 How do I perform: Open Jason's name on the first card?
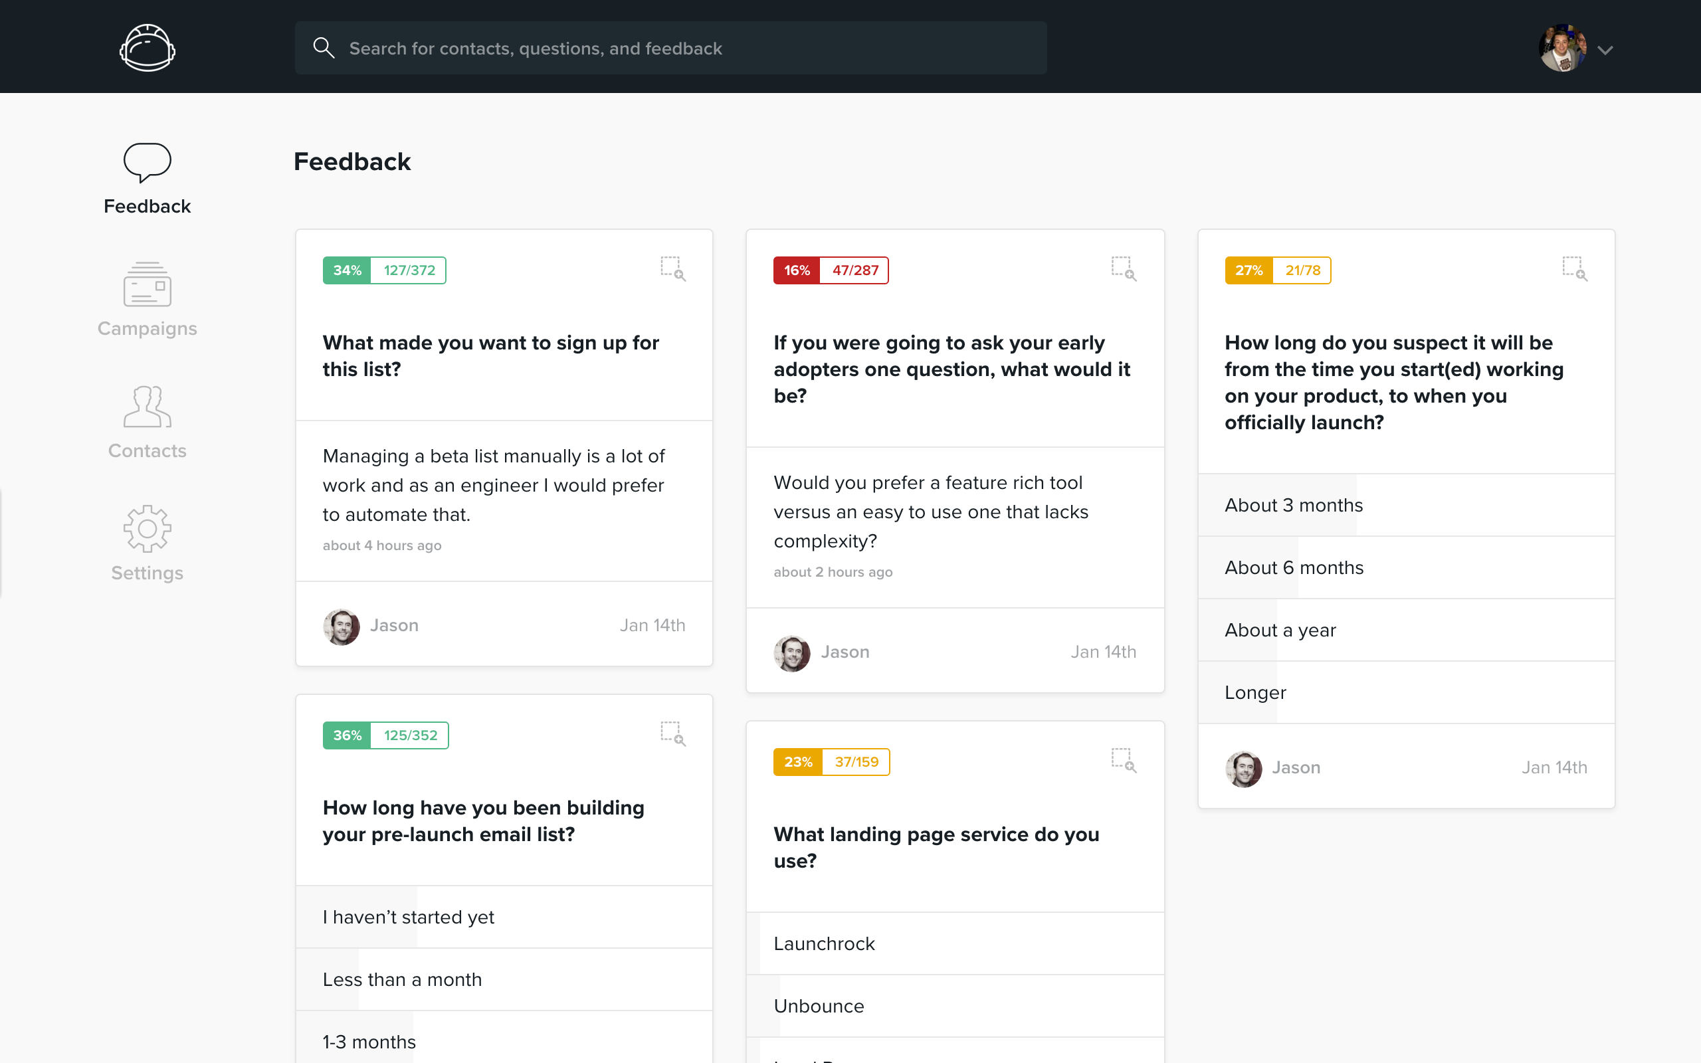[393, 625]
